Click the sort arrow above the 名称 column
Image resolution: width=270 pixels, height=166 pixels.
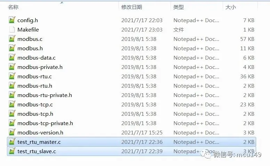[62, 2]
